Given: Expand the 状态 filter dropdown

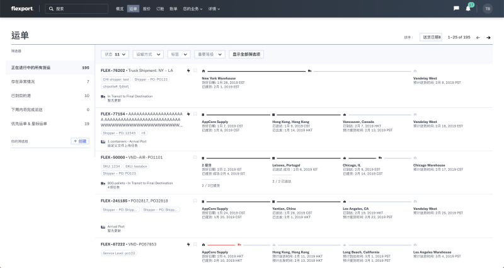Looking at the screenshot, I should coord(116,54).
